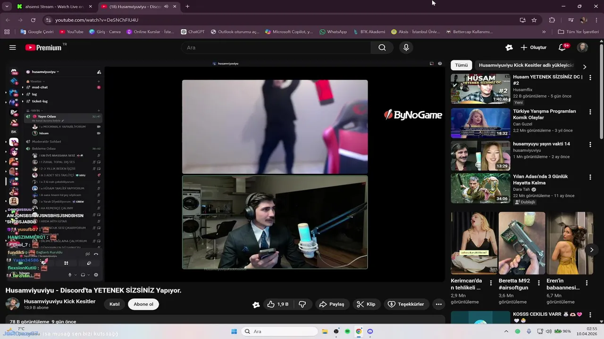
Task: Click the player miniplayer icon top right
Action: 431,64
